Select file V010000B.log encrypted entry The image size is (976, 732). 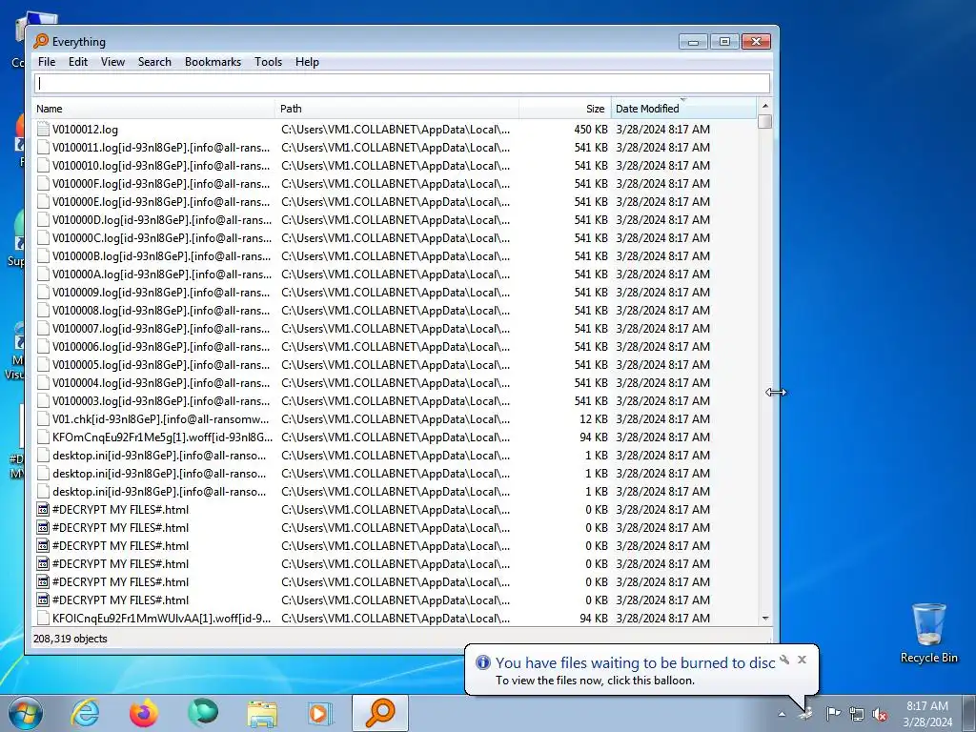[162, 255]
